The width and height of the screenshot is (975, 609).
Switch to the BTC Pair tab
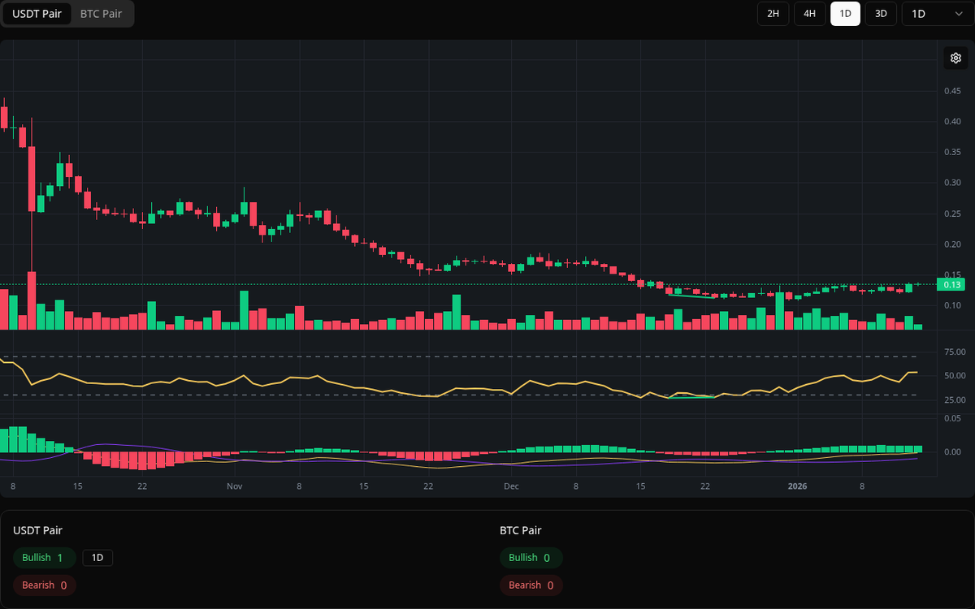[100, 14]
